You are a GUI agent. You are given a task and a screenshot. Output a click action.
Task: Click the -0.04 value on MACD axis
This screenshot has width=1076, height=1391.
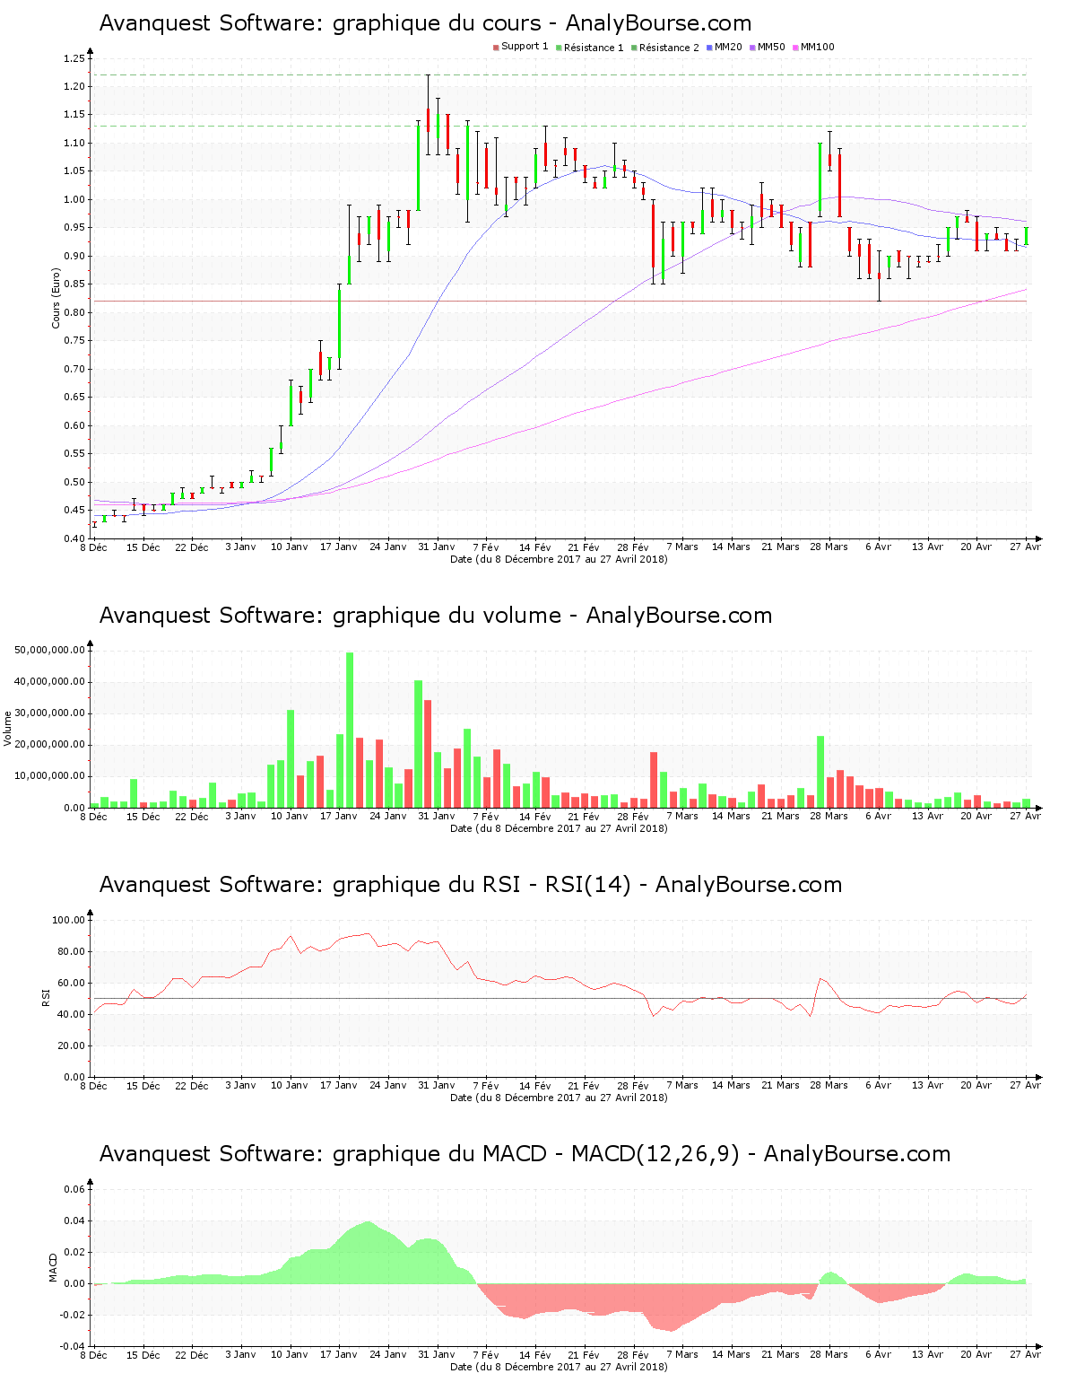[73, 1346]
